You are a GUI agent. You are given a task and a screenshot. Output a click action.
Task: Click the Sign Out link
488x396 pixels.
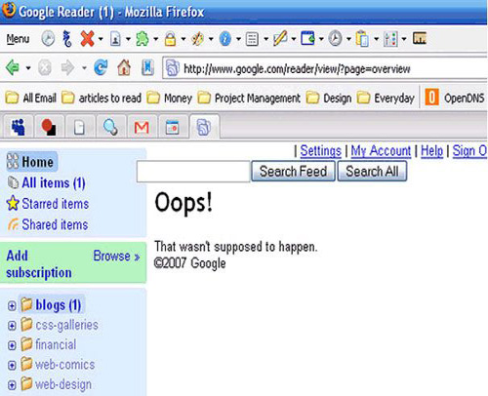pyautogui.click(x=469, y=151)
